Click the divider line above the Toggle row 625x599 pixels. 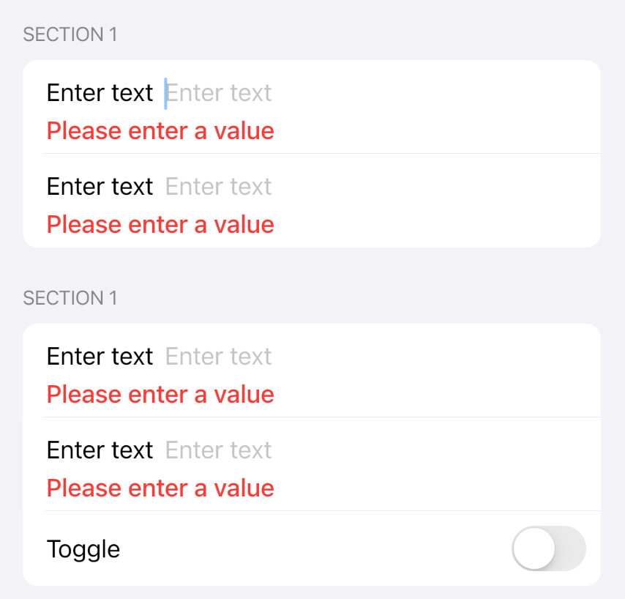tap(323, 510)
